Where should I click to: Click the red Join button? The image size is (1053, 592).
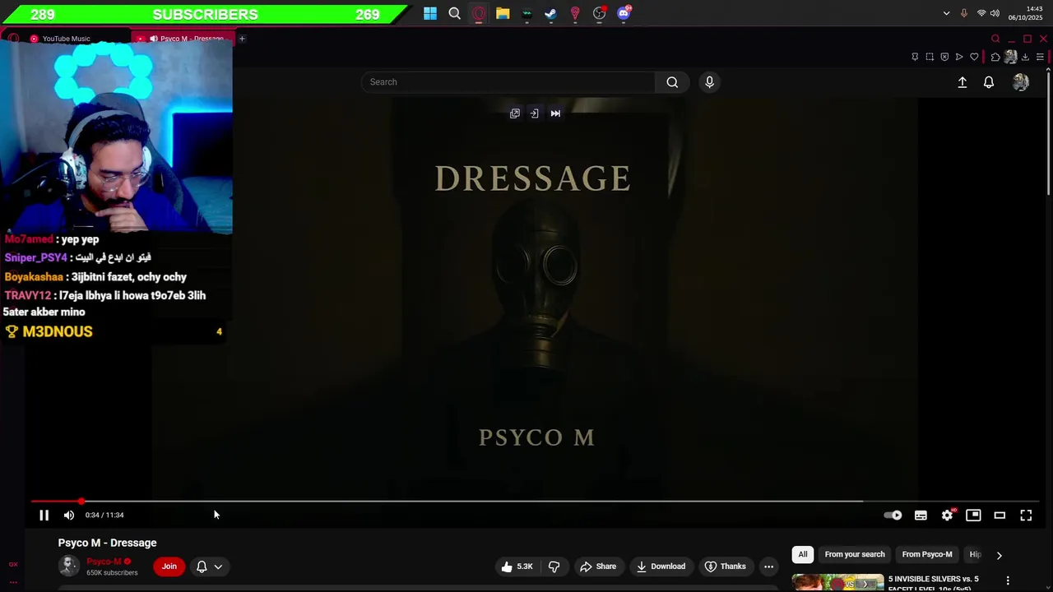169,567
